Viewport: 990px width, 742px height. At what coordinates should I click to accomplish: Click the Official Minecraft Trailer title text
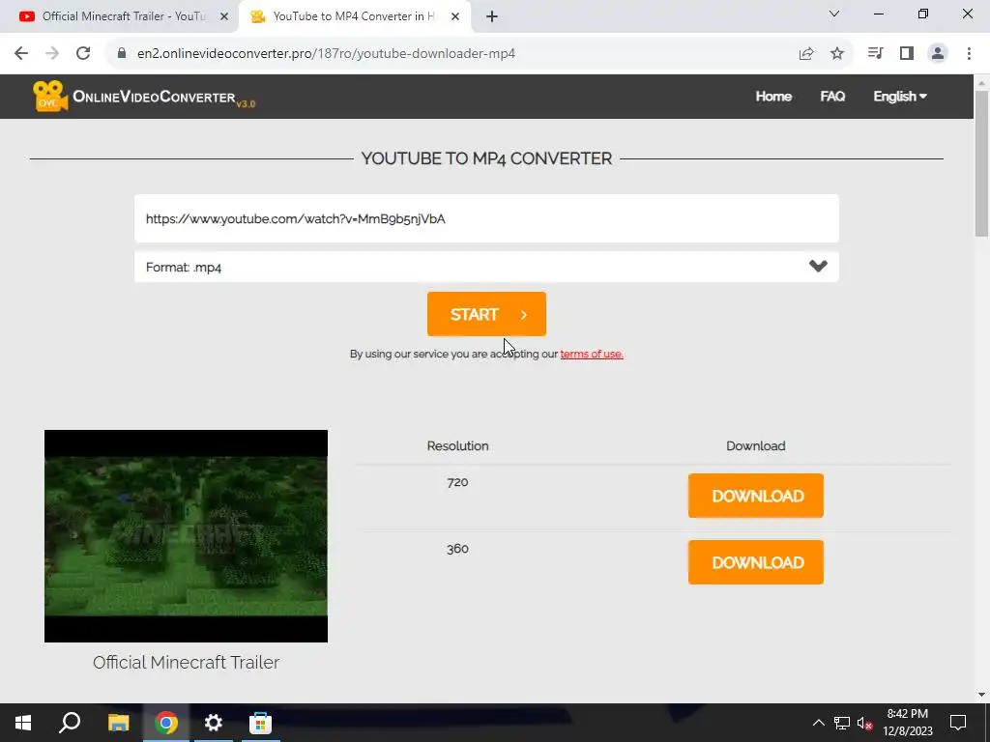(x=186, y=663)
